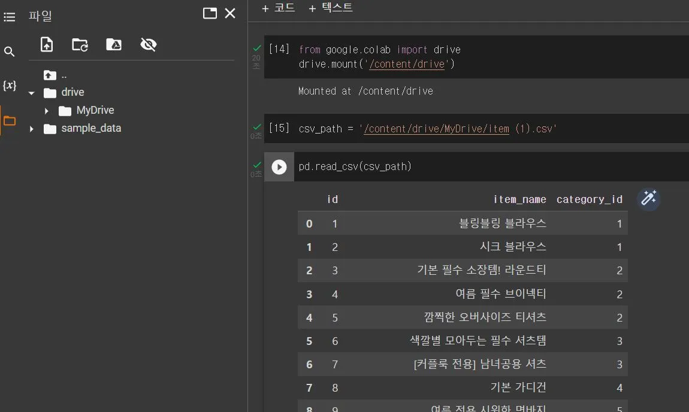Screen dimensions: 689x412
Task: Upload a file to session storage
Action: pyautogui.click(x=47, y=44)
